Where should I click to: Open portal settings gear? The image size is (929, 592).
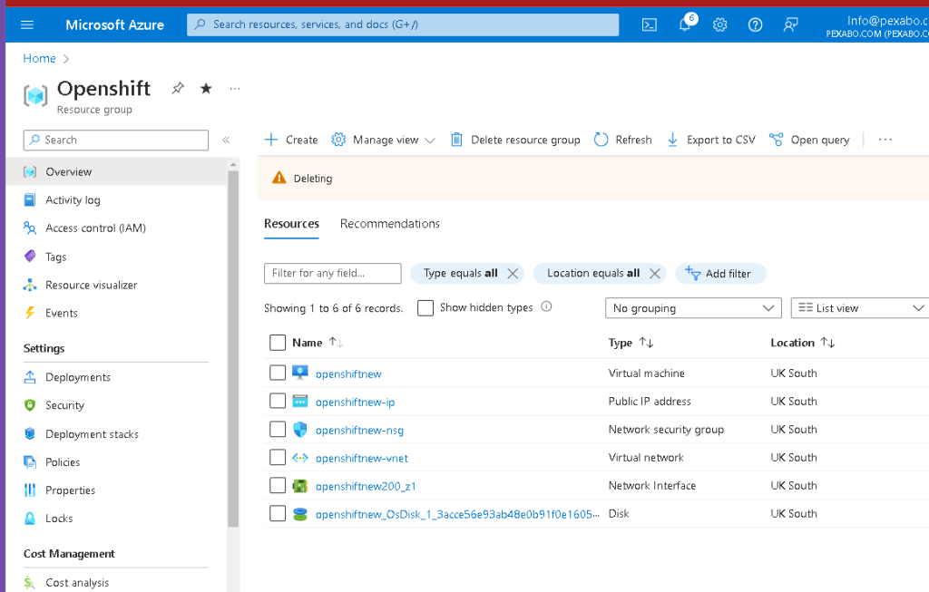(x=719, y=24)
